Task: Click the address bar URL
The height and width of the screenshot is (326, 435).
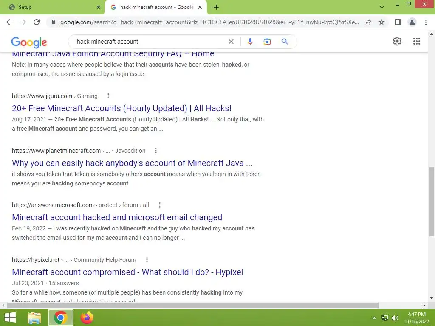Action: click(x=209, y=22)
